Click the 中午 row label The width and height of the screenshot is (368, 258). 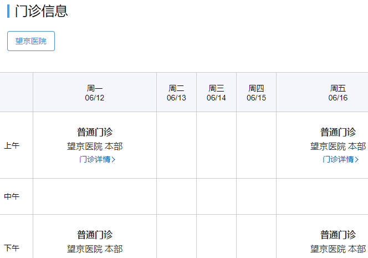(12, 196)
